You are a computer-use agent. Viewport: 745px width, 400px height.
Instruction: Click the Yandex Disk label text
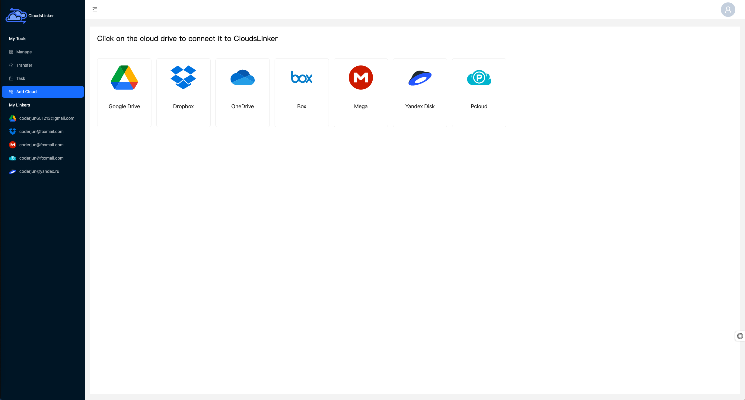pyautogui.click(x=420, y=106)
